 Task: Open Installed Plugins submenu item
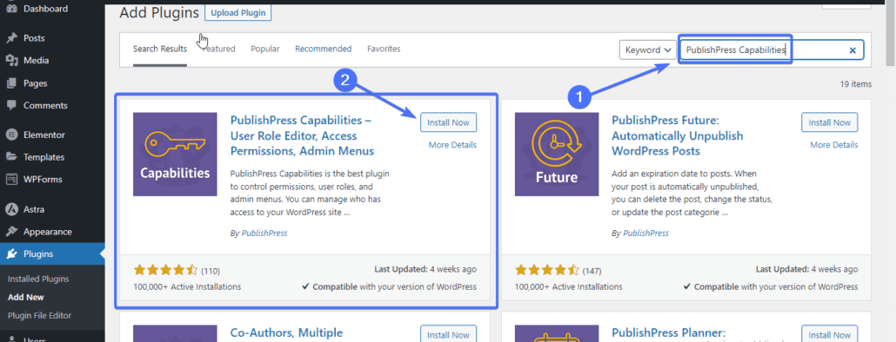pos(38,280)
